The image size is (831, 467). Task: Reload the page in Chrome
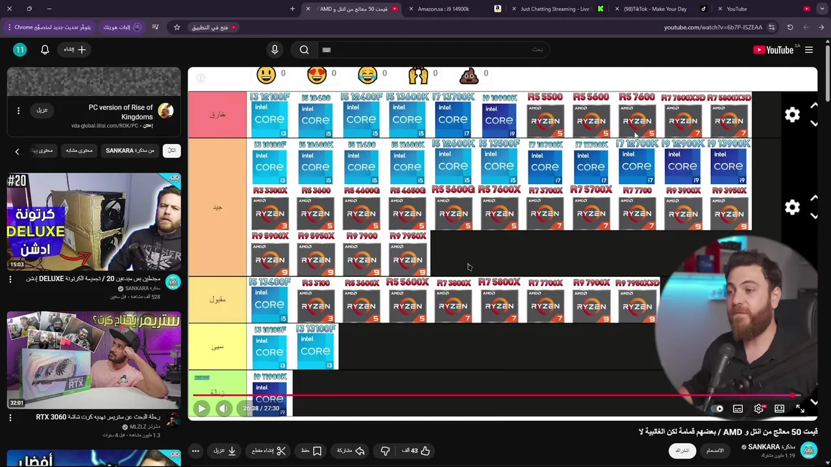[790, 27]
